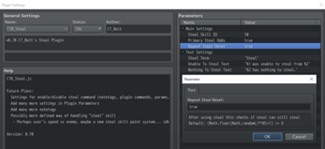Click the Name column header
The image size is (325, 149).
(210, 22)
